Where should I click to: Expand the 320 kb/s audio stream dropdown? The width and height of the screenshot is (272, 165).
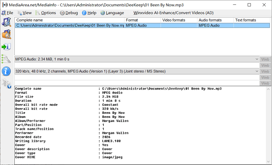click(x=257, y=71)
